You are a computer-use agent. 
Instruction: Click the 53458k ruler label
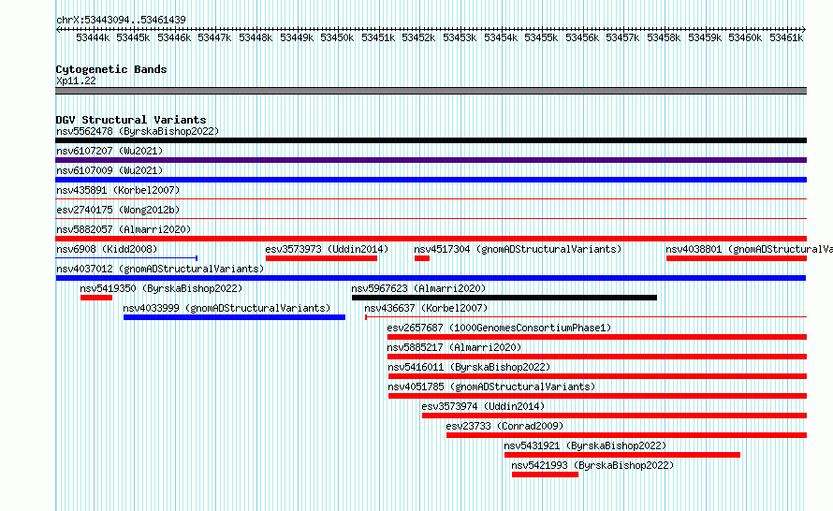click(x=664, y=37)
